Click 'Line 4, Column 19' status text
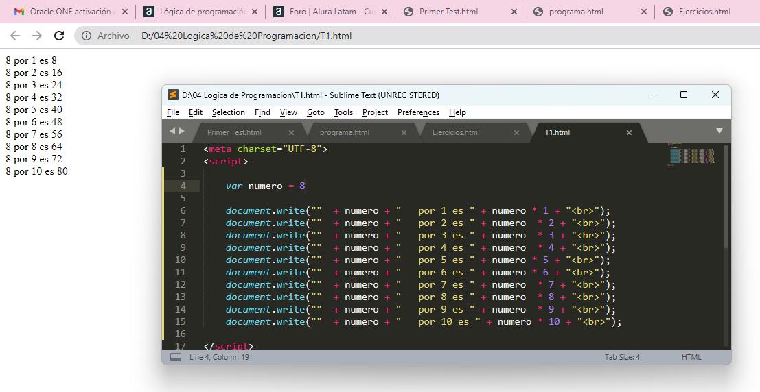The width and height of the screenshot is (760, 392). point(219,357)
